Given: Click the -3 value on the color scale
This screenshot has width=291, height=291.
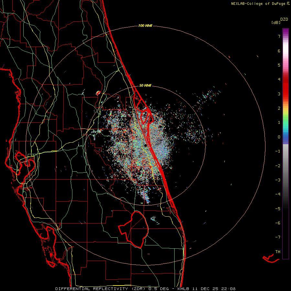Looking at the screenshot, I should 278,180.
